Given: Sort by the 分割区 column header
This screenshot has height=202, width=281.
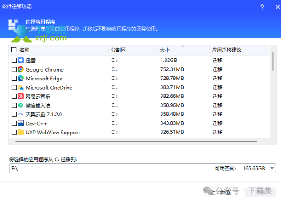Looking at the screenshot, I should tap(118, 50).
